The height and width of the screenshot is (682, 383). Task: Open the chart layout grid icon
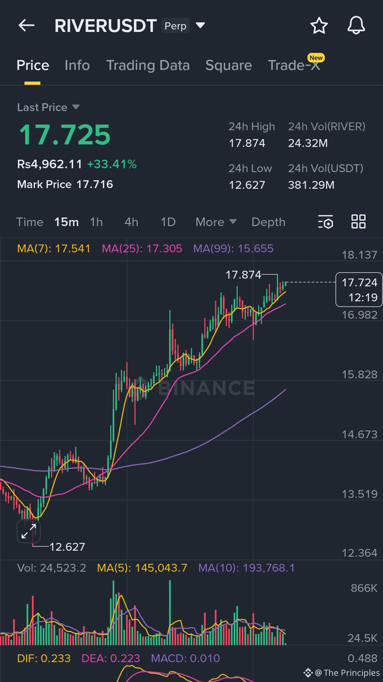(x=358, y=221)
